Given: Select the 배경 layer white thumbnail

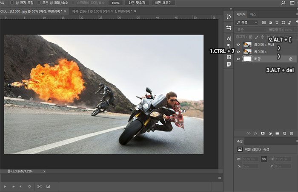Looking at the screenshot, I should pyautogui.click(x=247, y=59).
